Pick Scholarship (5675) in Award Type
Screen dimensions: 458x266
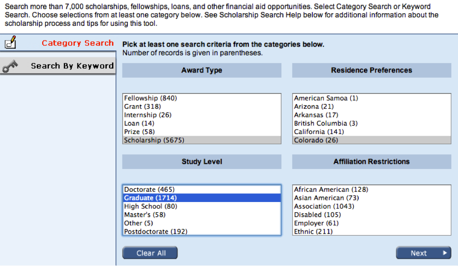click(x=154, y=140)
